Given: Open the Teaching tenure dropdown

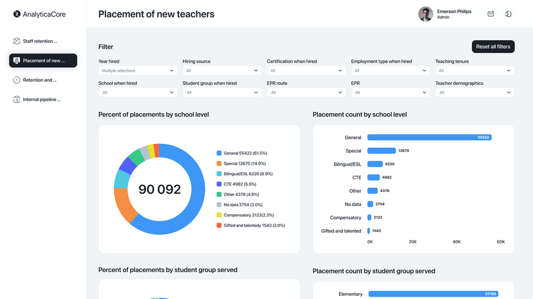Looking at the screenshot, I should tap(475, 71).
